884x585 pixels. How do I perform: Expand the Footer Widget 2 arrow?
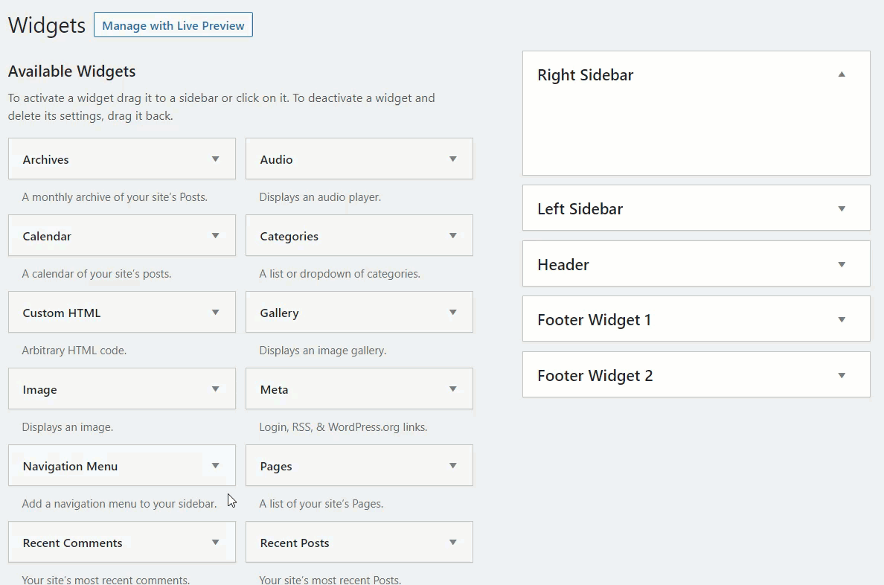pyautogui.click(x=842, y=376)
